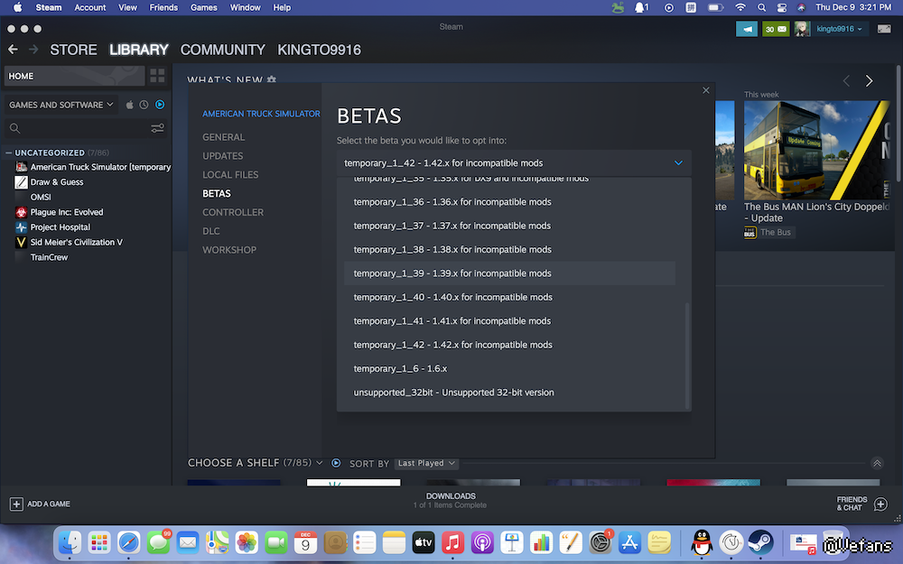Open the Last Played sort dropdown
Viewport: 903px width, 564px height.
click(x=426, y=463)
